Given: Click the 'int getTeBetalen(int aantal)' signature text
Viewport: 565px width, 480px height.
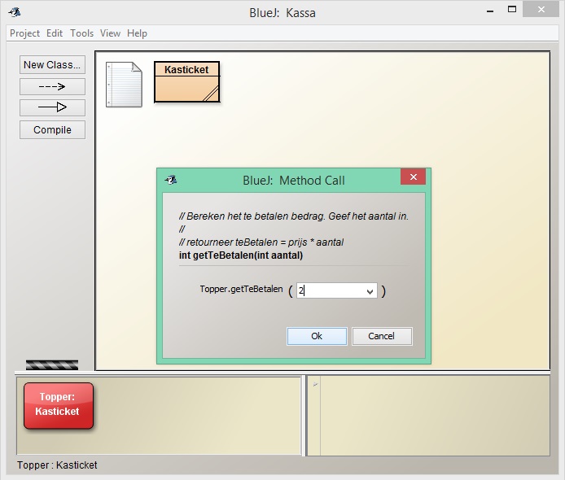Looking at the screenshot, I should (241, 255).
